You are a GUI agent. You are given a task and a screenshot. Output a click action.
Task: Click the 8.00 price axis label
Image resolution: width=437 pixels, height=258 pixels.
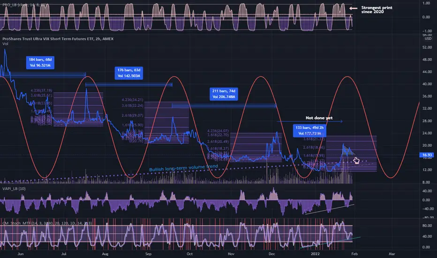[x=426, y=182]
